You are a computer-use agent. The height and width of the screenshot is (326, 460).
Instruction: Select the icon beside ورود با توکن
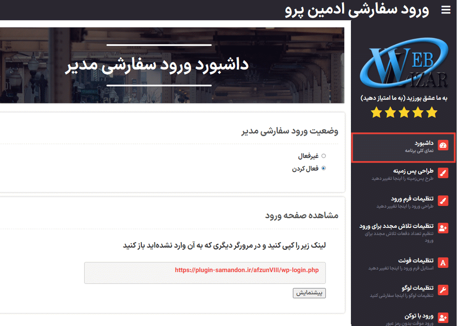pyautogui.click(x=443, y=317)
